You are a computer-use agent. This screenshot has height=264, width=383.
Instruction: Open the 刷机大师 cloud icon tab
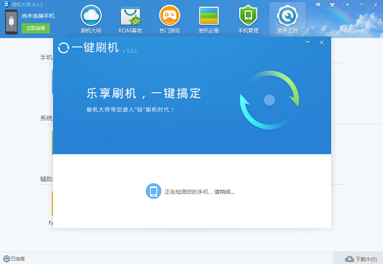point(91,18)
